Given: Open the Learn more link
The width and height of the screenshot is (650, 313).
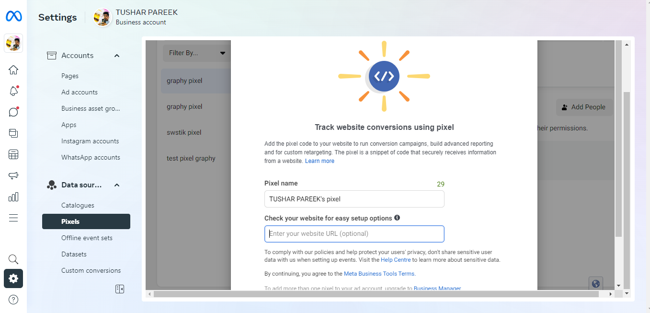Looking at the screenshot, I should 319,161.
